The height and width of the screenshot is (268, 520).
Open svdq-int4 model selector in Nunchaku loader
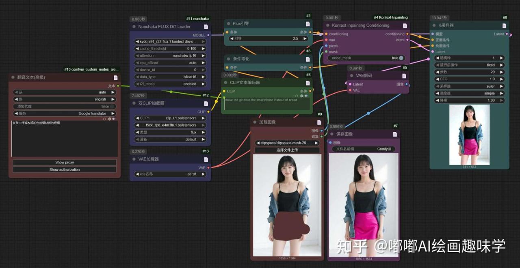tap(170, 41)
